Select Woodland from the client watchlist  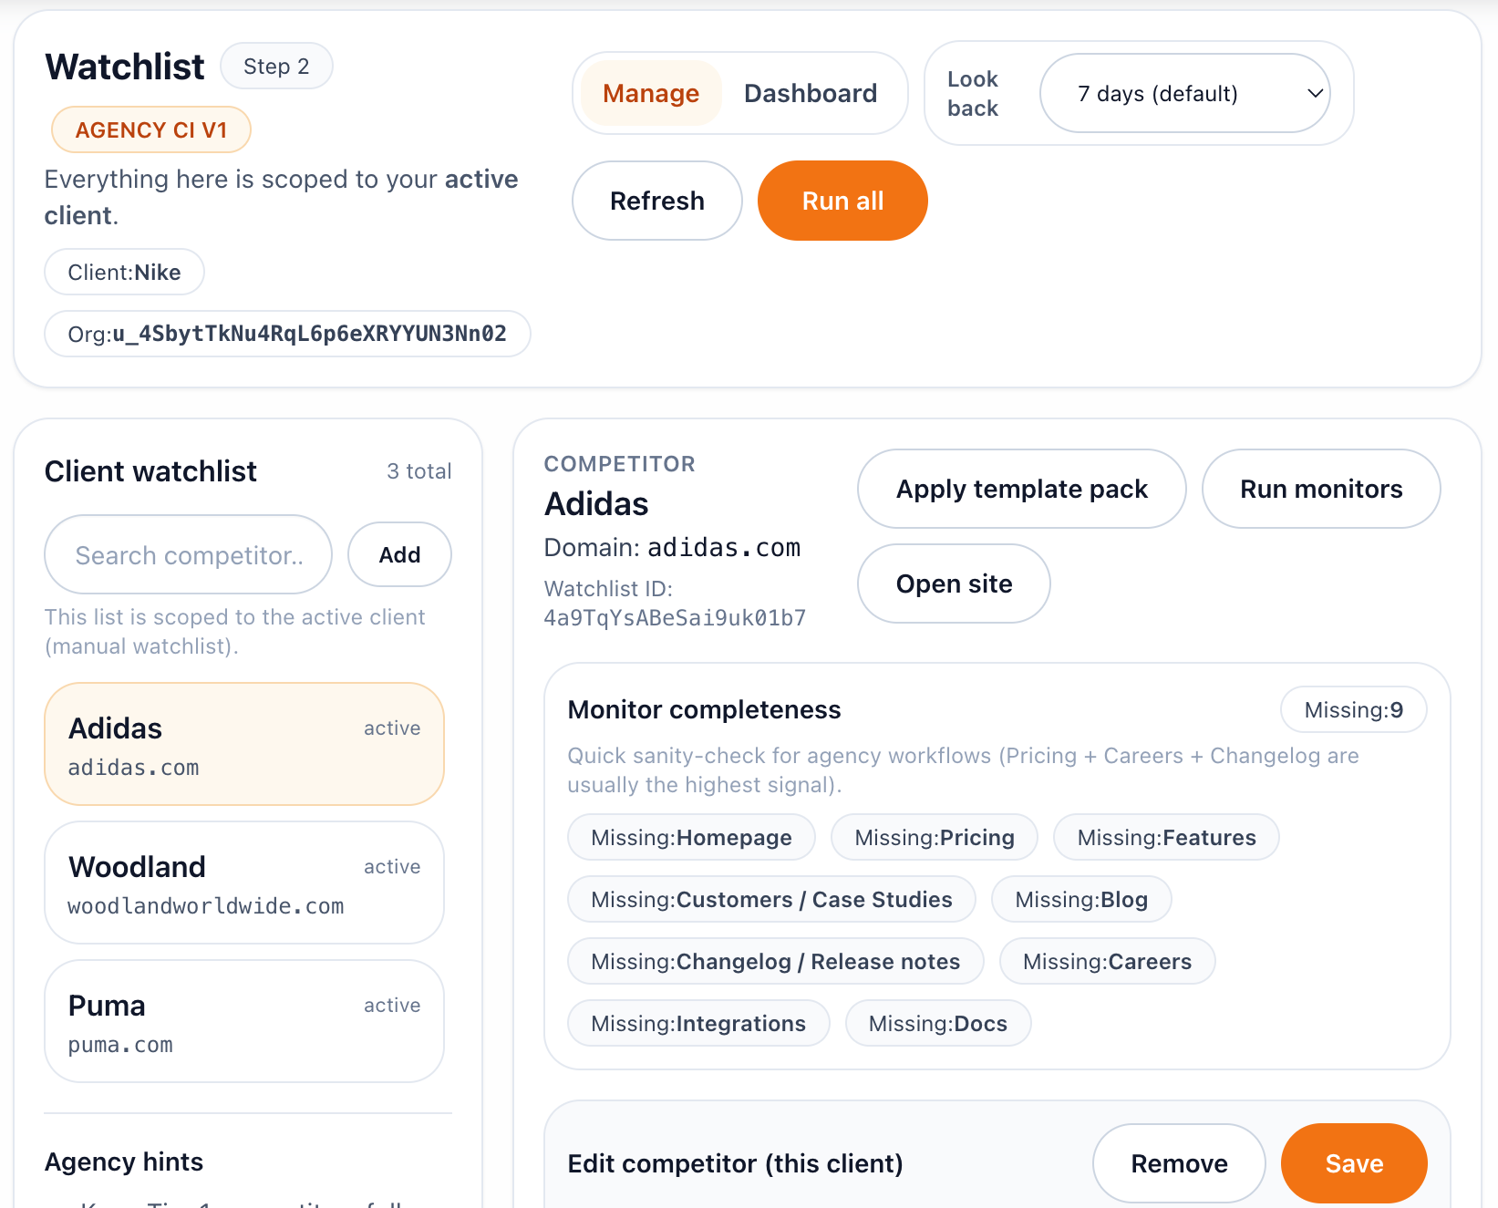[243, 883]
